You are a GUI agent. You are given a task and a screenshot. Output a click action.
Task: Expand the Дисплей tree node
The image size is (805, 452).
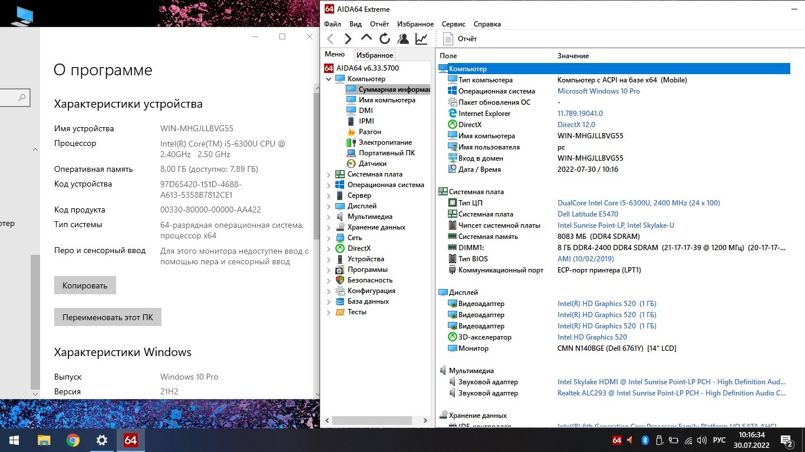point(329,206)
